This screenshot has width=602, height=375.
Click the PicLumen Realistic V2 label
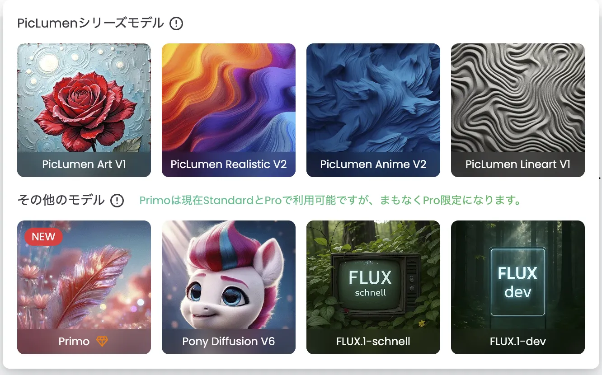click(229, 164)
